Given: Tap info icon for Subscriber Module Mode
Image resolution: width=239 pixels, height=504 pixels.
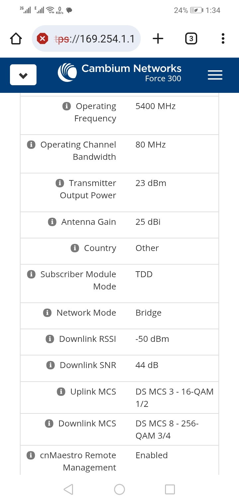Looking at the screenshot, I should click(x=31, y=274).
